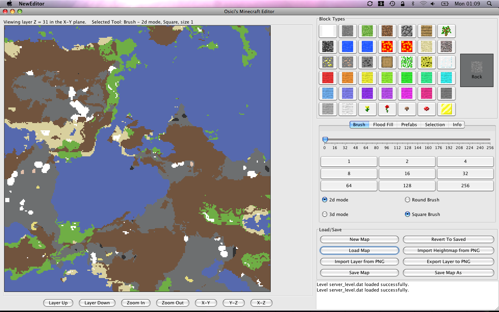Open the NewEditor application menu
499x312 pixels.
point(32,3)
